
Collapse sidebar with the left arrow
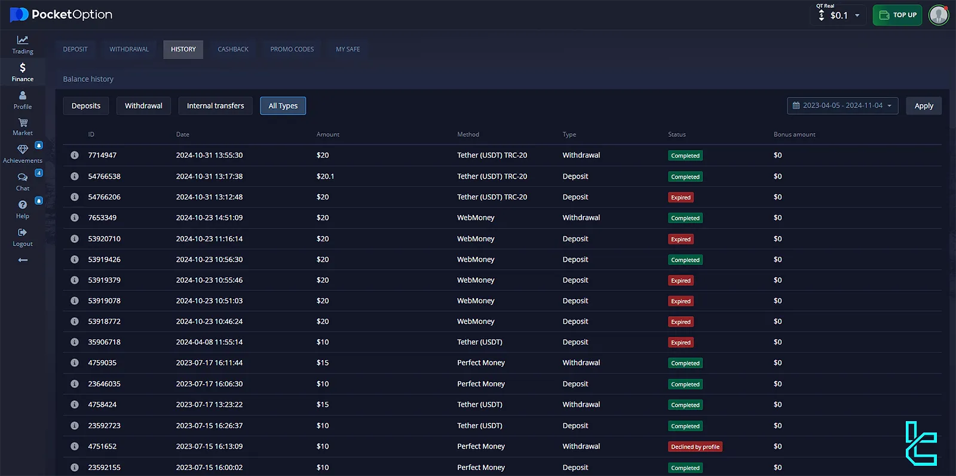(23, 260)
